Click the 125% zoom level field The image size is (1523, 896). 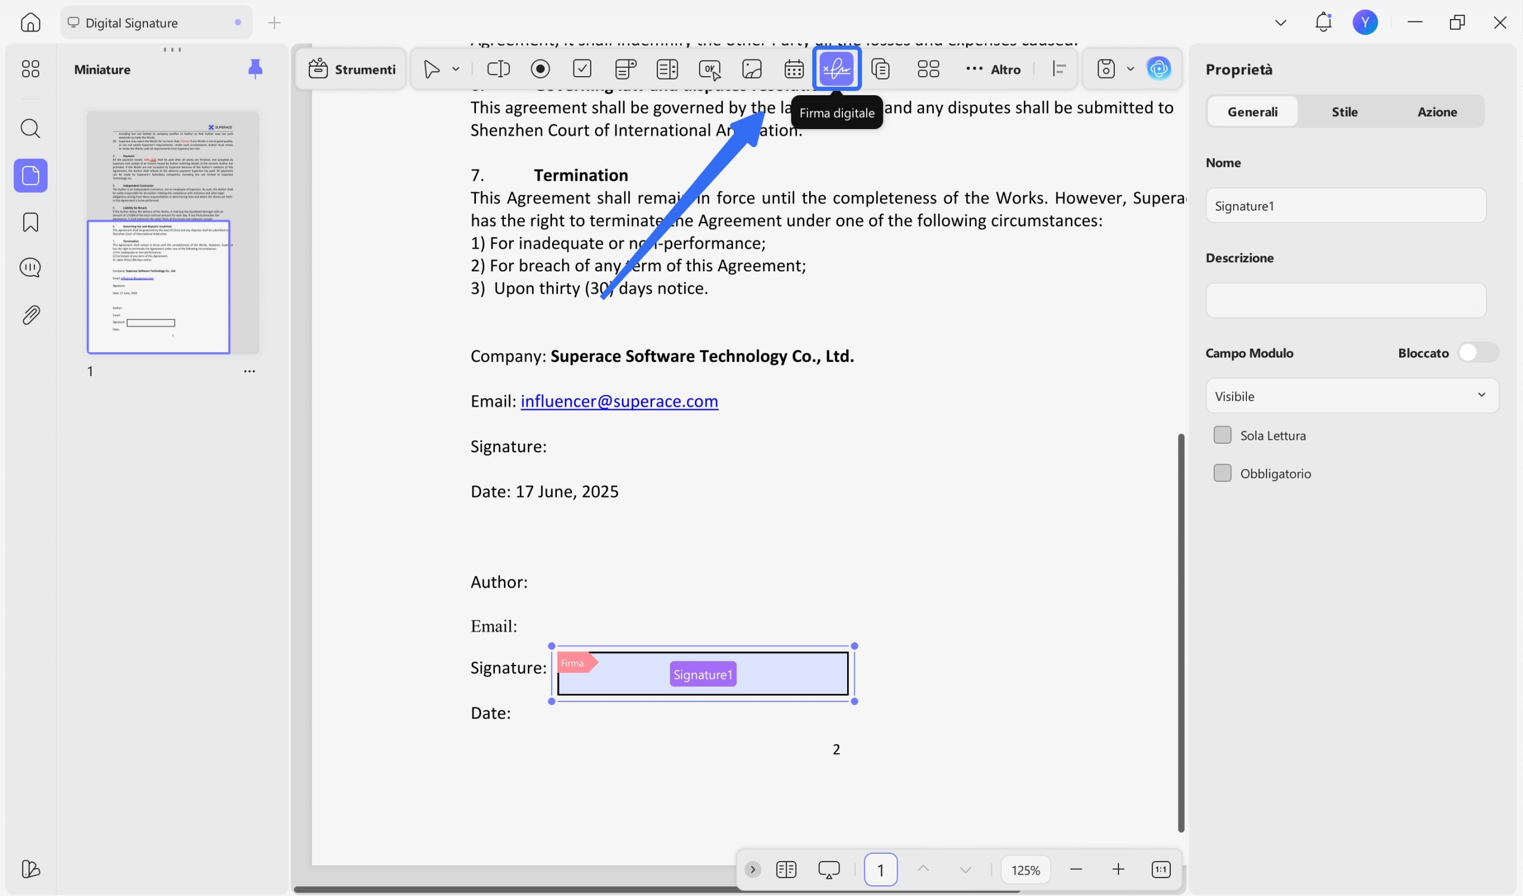tap(1026, 870)
